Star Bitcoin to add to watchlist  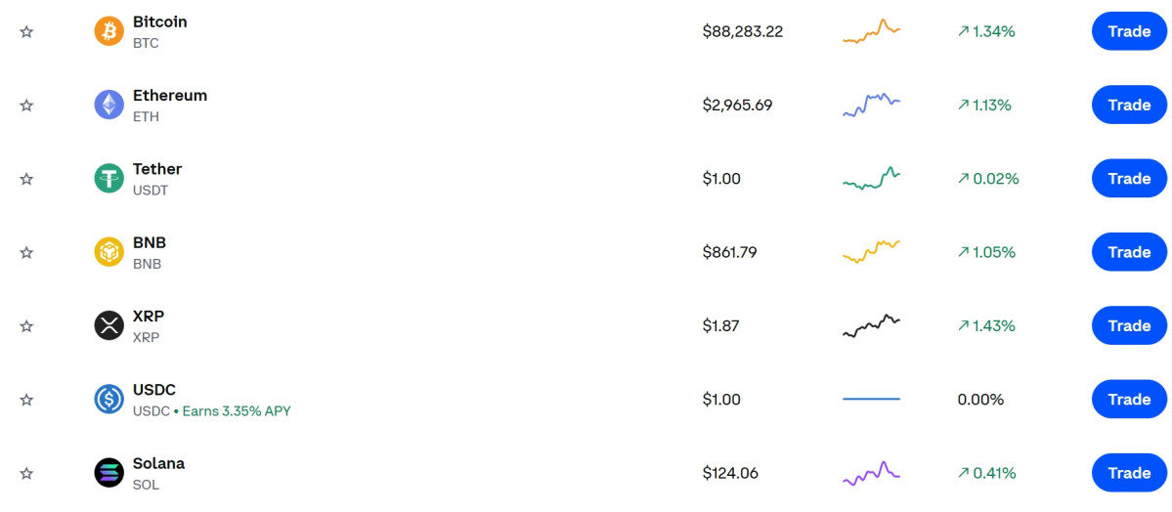pos(26,31)
